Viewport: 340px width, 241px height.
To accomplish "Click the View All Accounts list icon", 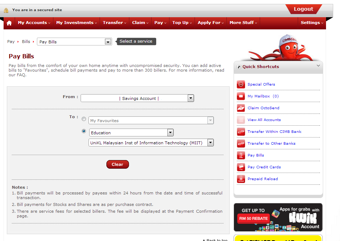I will [241, 120].
